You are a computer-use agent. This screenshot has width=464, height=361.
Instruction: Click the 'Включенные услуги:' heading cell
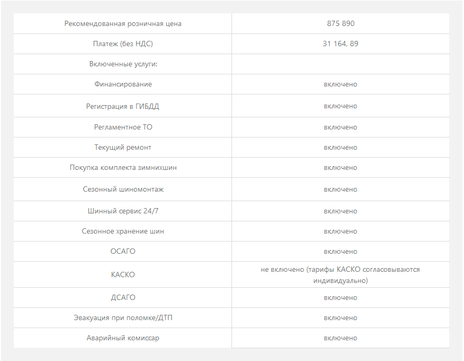[x=123, y=64]
